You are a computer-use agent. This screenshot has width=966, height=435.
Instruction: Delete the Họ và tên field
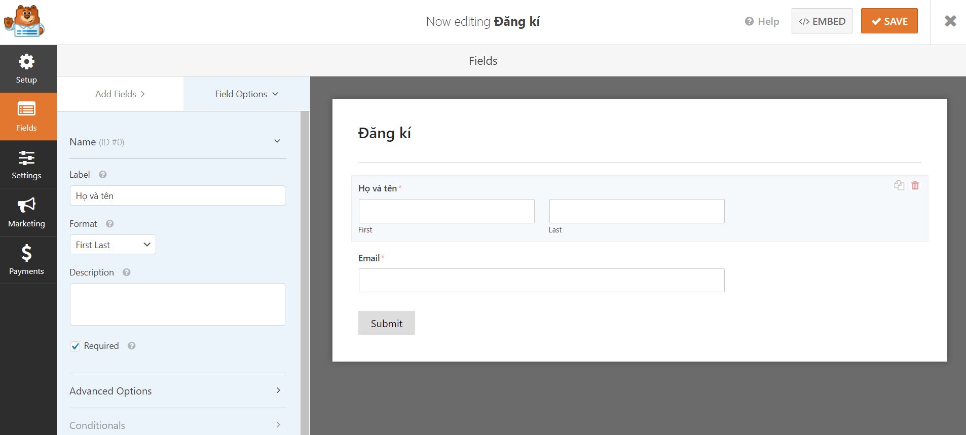tap(915, 185)
